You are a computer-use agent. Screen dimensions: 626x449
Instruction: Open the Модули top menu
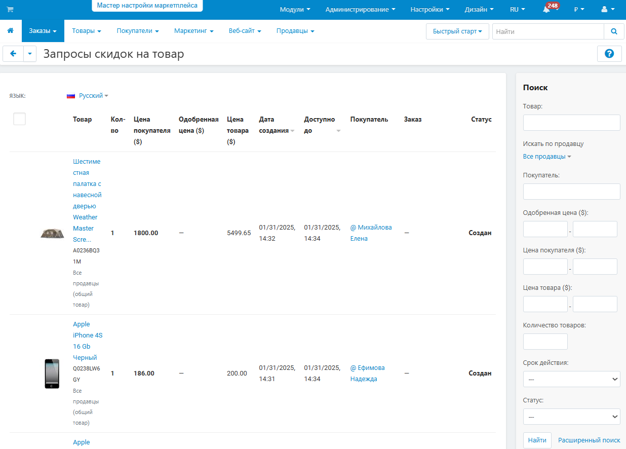(295, 10)
